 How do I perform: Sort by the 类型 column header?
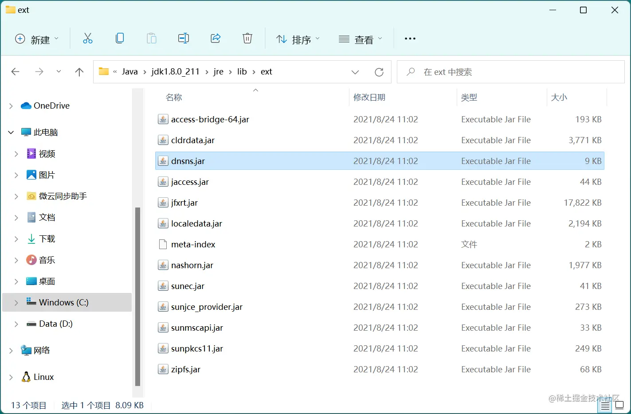pos(469,98)
